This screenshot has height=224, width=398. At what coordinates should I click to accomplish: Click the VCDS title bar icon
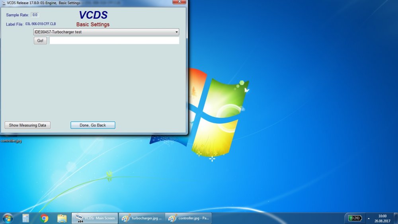[4, 3]
